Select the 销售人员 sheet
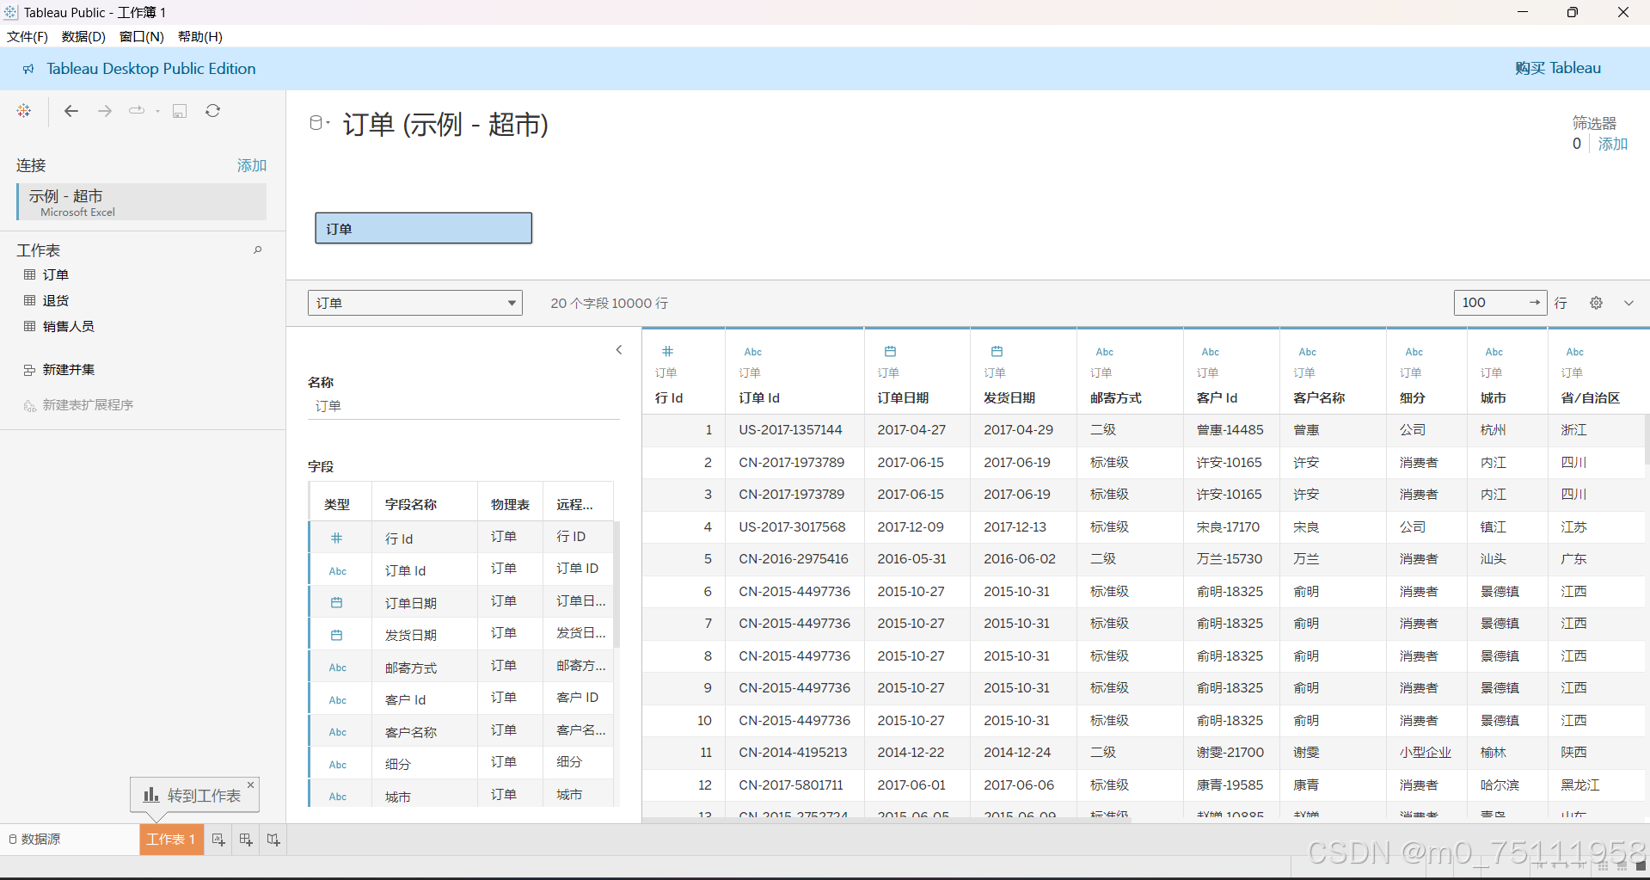Screen dimensions: 1650x880 tap(69, 326)
